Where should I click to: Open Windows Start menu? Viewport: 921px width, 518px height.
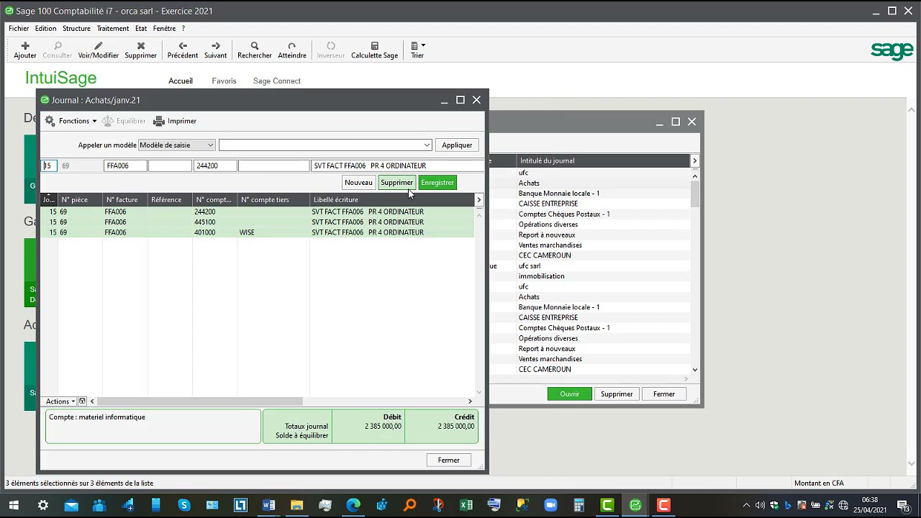(x=14, y=505)
